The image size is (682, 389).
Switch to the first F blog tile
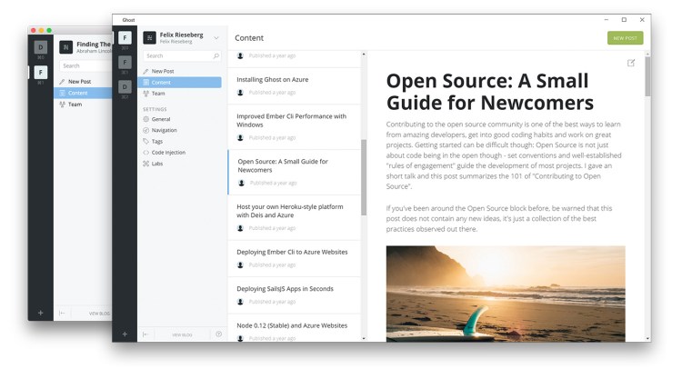point(125,38)
